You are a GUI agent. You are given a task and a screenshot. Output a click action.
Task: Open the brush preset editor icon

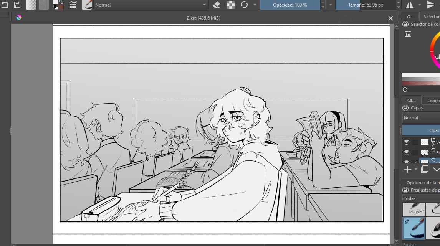(73, 4)
